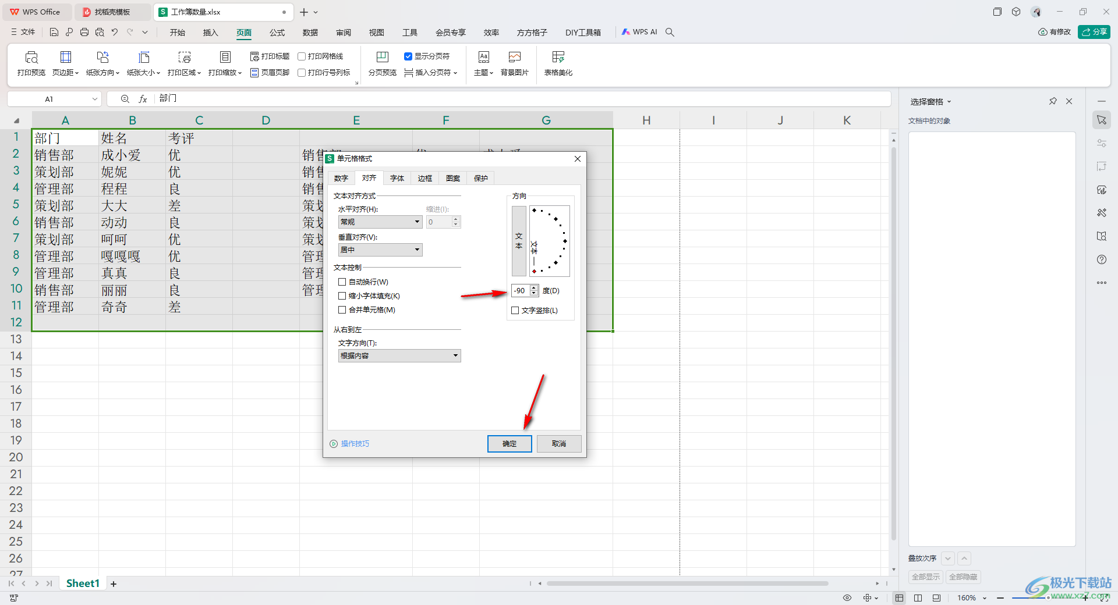Image resolution: width=1118 pixels, height=605 pixels.
Task: Enable Print Gridlines (打印网格线) checkbox
Action: [302, 56]
